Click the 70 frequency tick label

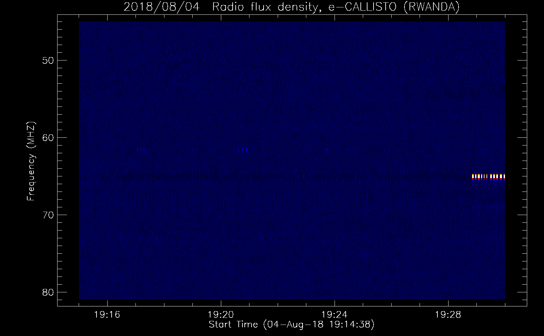pos(48,215)
